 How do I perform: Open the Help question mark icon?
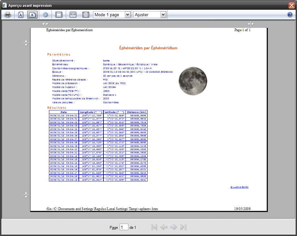(290, 15)
